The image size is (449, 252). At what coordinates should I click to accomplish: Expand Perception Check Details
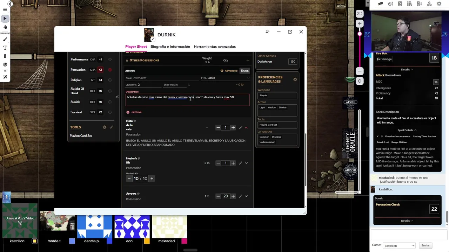click(407, 221)
